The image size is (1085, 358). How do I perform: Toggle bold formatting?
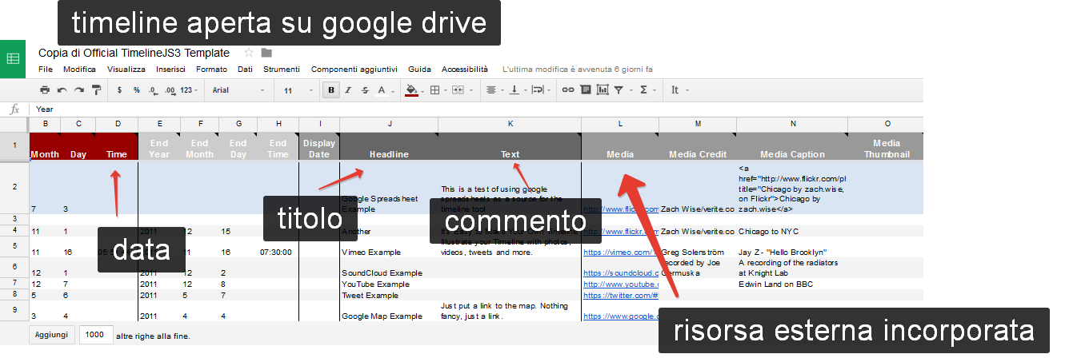(331, 90)
